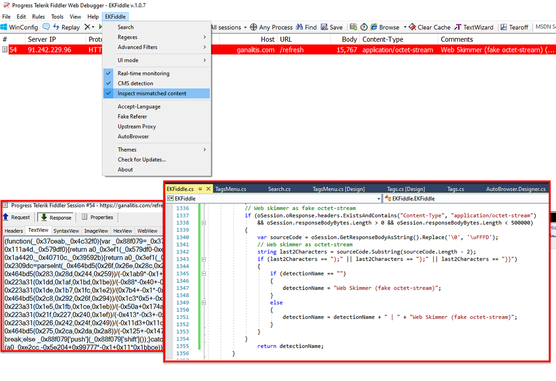Click the Save toolbar button
The height and width of the screenshot is (381, 556).
coord(332,27)
